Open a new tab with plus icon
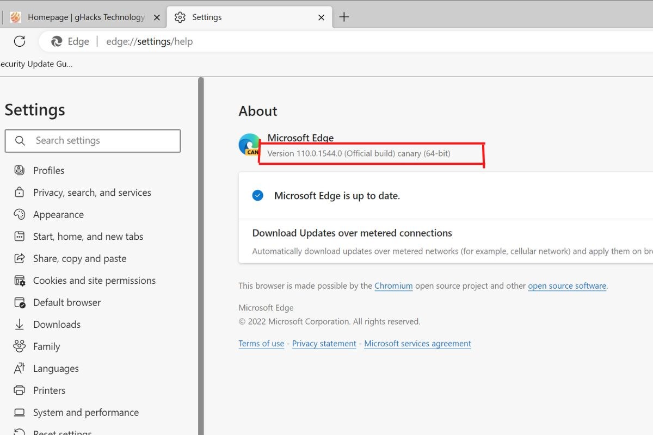The height and width of the screenshot is (435, 653). point(344,17)
